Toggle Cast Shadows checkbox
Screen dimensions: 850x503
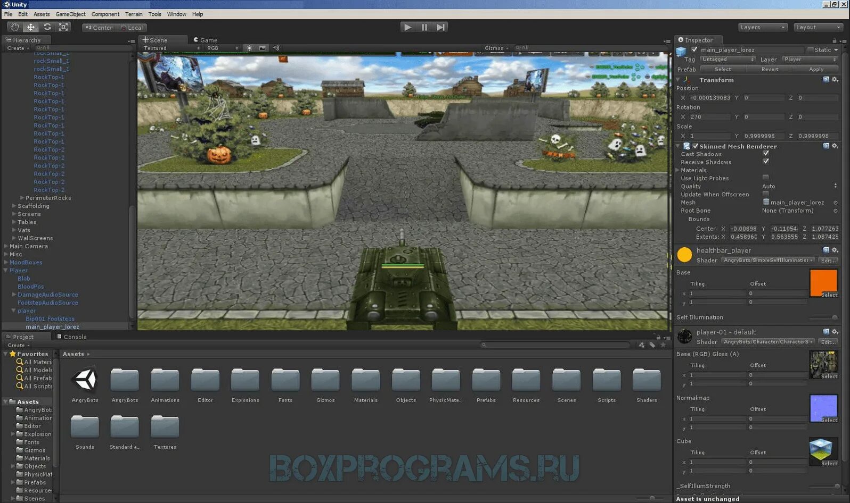pyautogui.click(x=765, y=153)
